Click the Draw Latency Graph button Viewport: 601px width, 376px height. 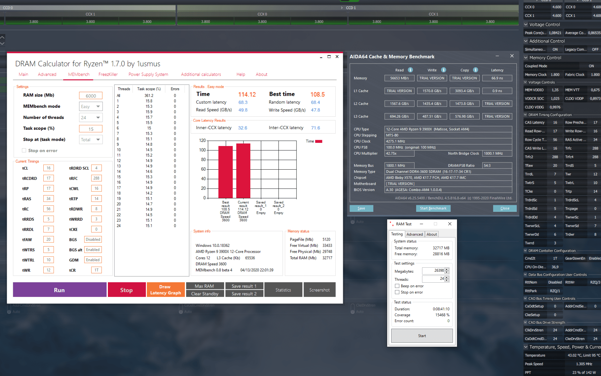point(165,290)
